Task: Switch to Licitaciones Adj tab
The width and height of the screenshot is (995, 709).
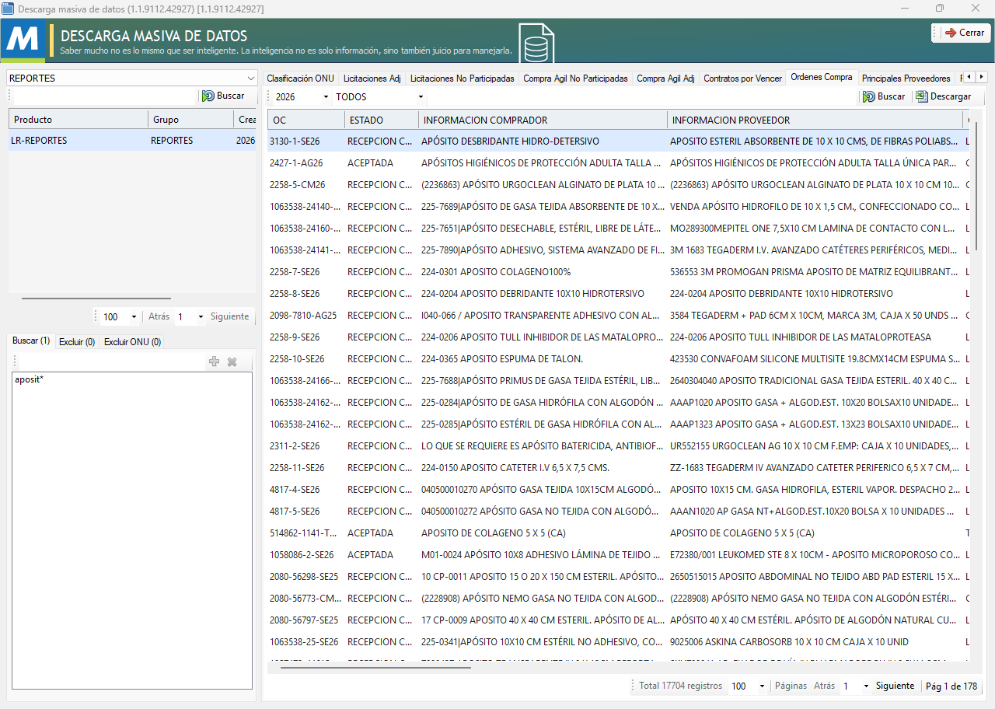Action: coord(372,78)
